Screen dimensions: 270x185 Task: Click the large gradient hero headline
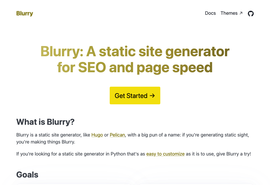tap(135, 59)
